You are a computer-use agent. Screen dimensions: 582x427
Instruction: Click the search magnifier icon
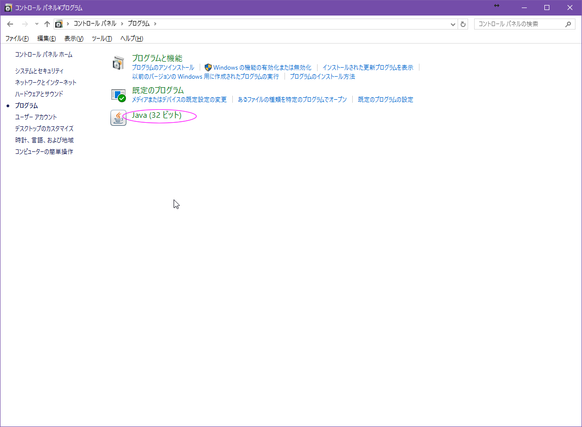click(568, 24)
